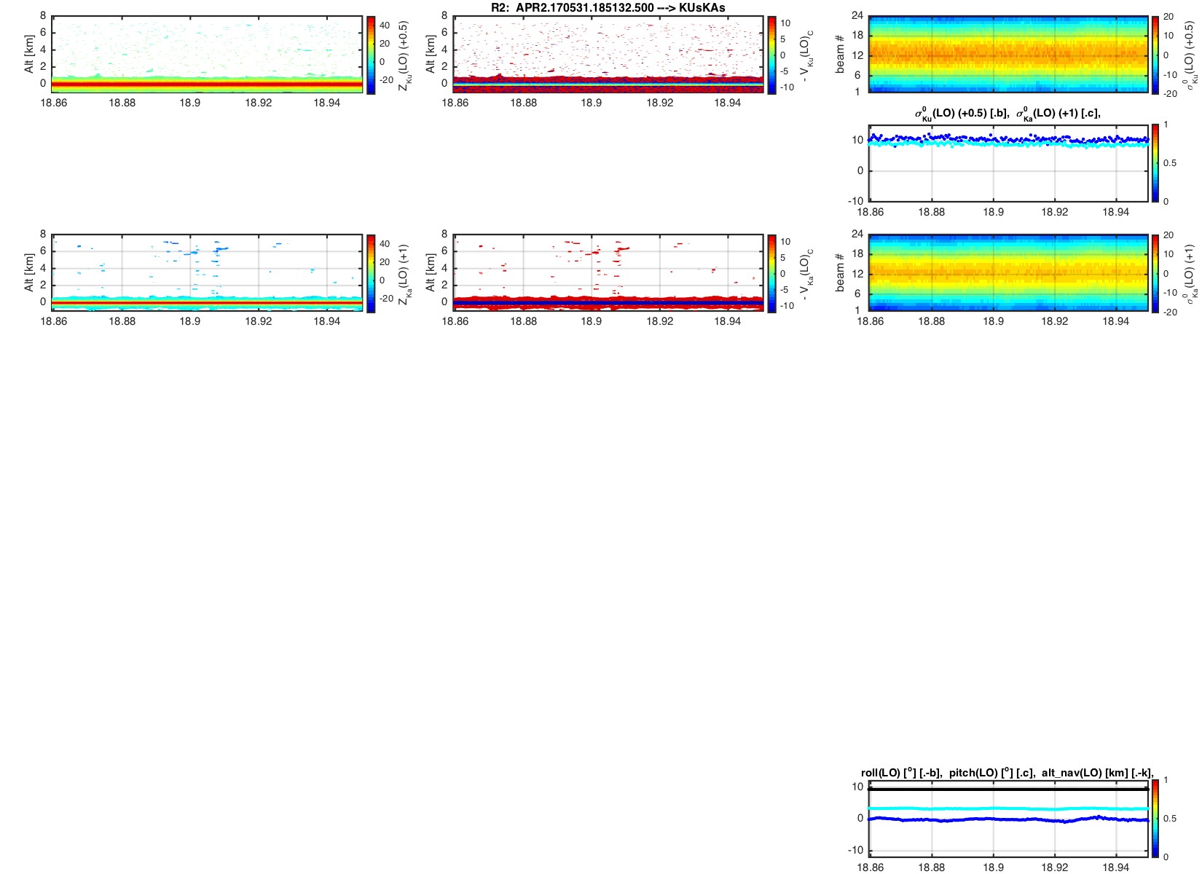Image resolution: width=1202 pixels, height=874 pixels.
Task: Click the Z_Ku (LO) (+0.5) colorbar
Action: 371,55
